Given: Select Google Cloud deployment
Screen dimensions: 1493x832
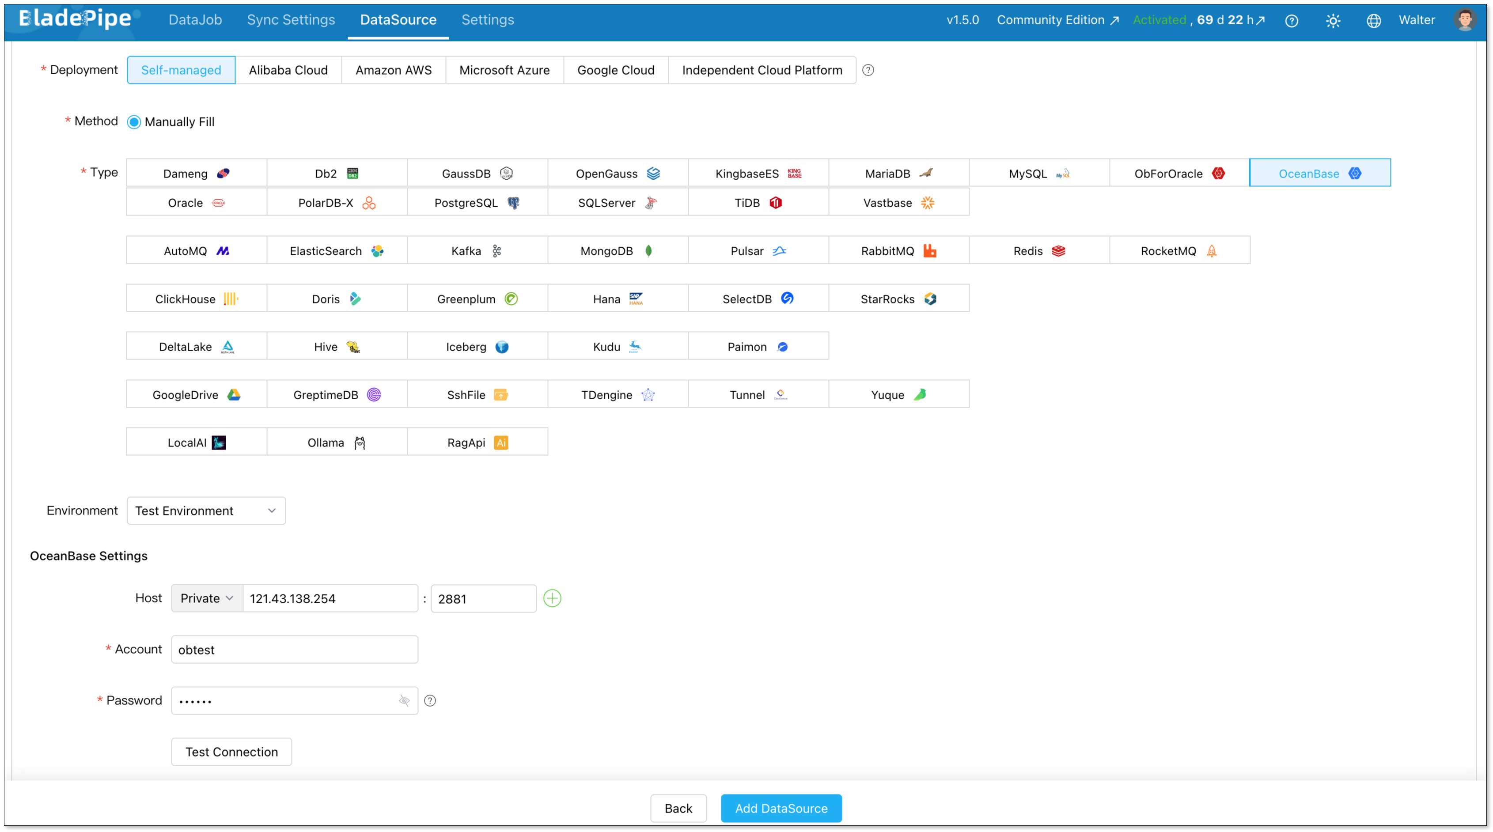Looking at the screenshot, I should tap(615, 70).
